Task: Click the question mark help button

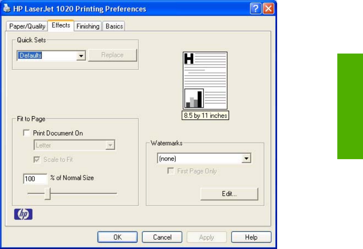Action: (255, 9)
